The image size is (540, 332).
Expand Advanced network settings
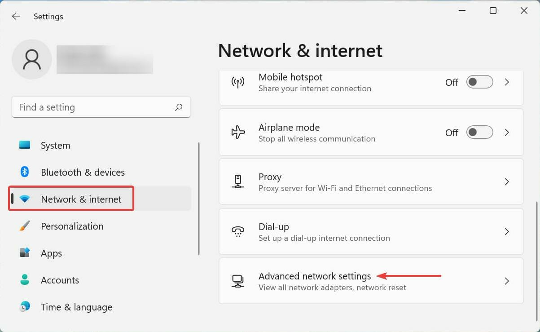point(507,281)
